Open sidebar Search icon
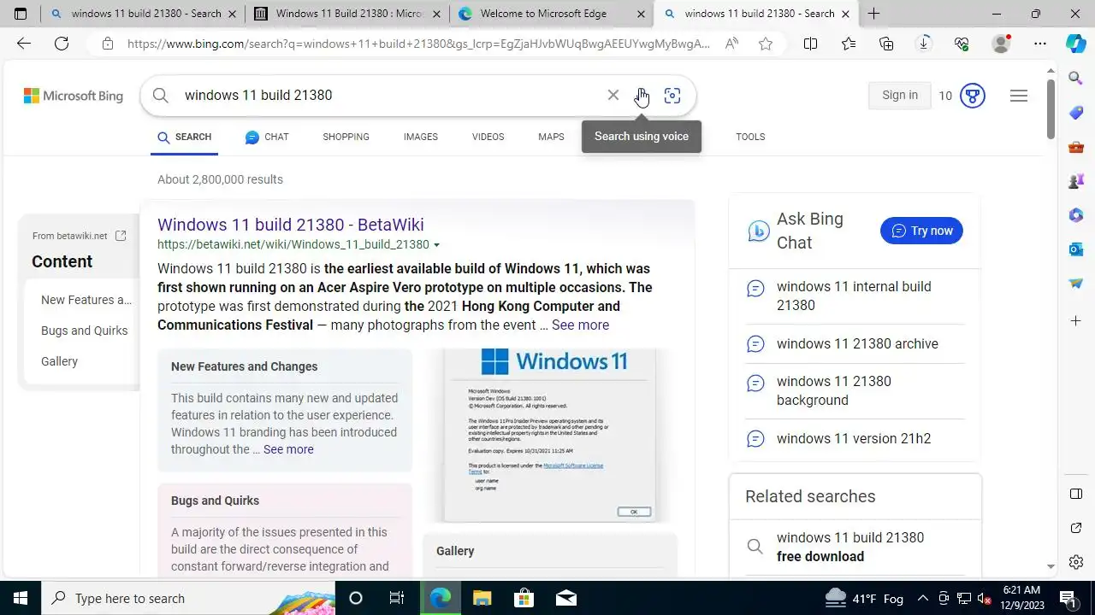The height and width of the screenshot is (615, 1095). (x=1076, y=78)
